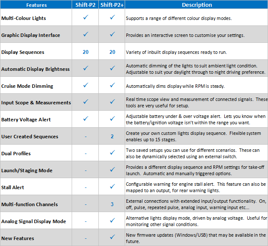This screenshot has width=268, height=246.
Task: Select the Shift-P2 column header
Action: 86,5
